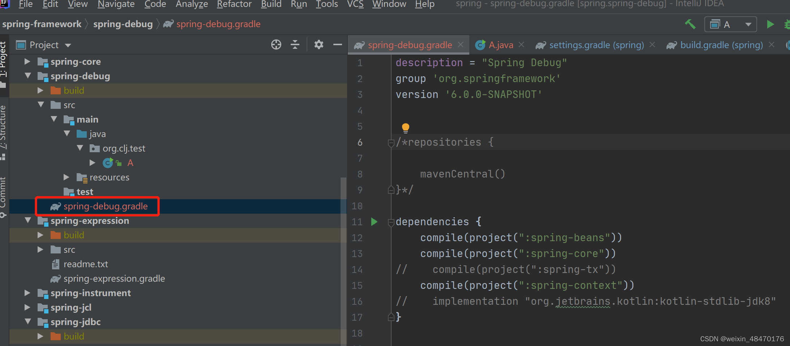Expand the spring-debug build folder

pyautogui.click(x=40, y=90)
